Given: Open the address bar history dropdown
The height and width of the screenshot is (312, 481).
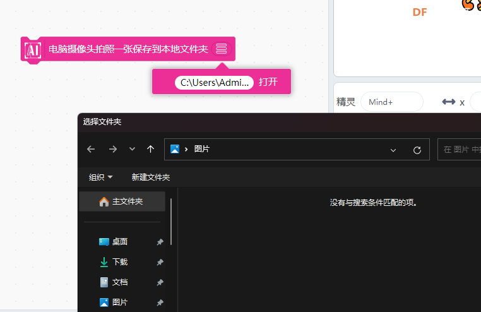Looking at the screenshot, I should coord(393,150).
